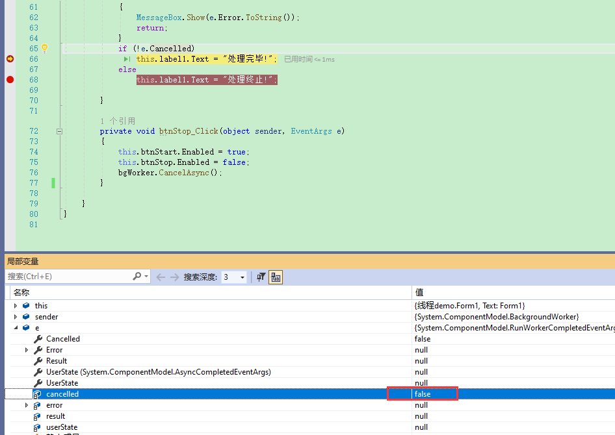The height and width of the screenshot is (435, 615).
Task: Toggle the red breakpoint on line 68
Action: (9, 79)
